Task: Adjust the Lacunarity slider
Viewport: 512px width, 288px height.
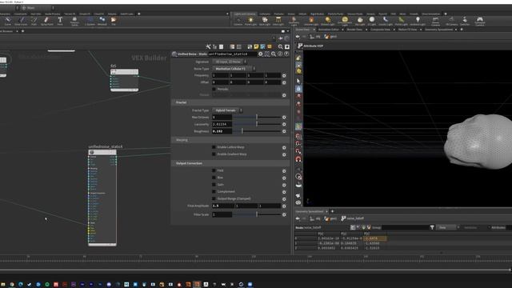Action: point(257,124)
